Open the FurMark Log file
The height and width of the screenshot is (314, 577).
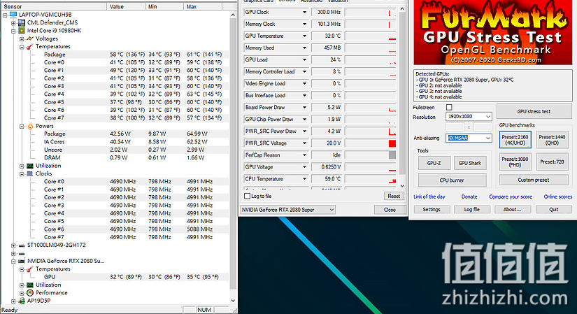[x=472, y=210]
